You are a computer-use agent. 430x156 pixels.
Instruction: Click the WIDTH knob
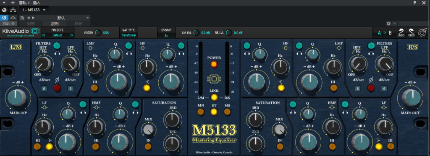pos(98,33)
